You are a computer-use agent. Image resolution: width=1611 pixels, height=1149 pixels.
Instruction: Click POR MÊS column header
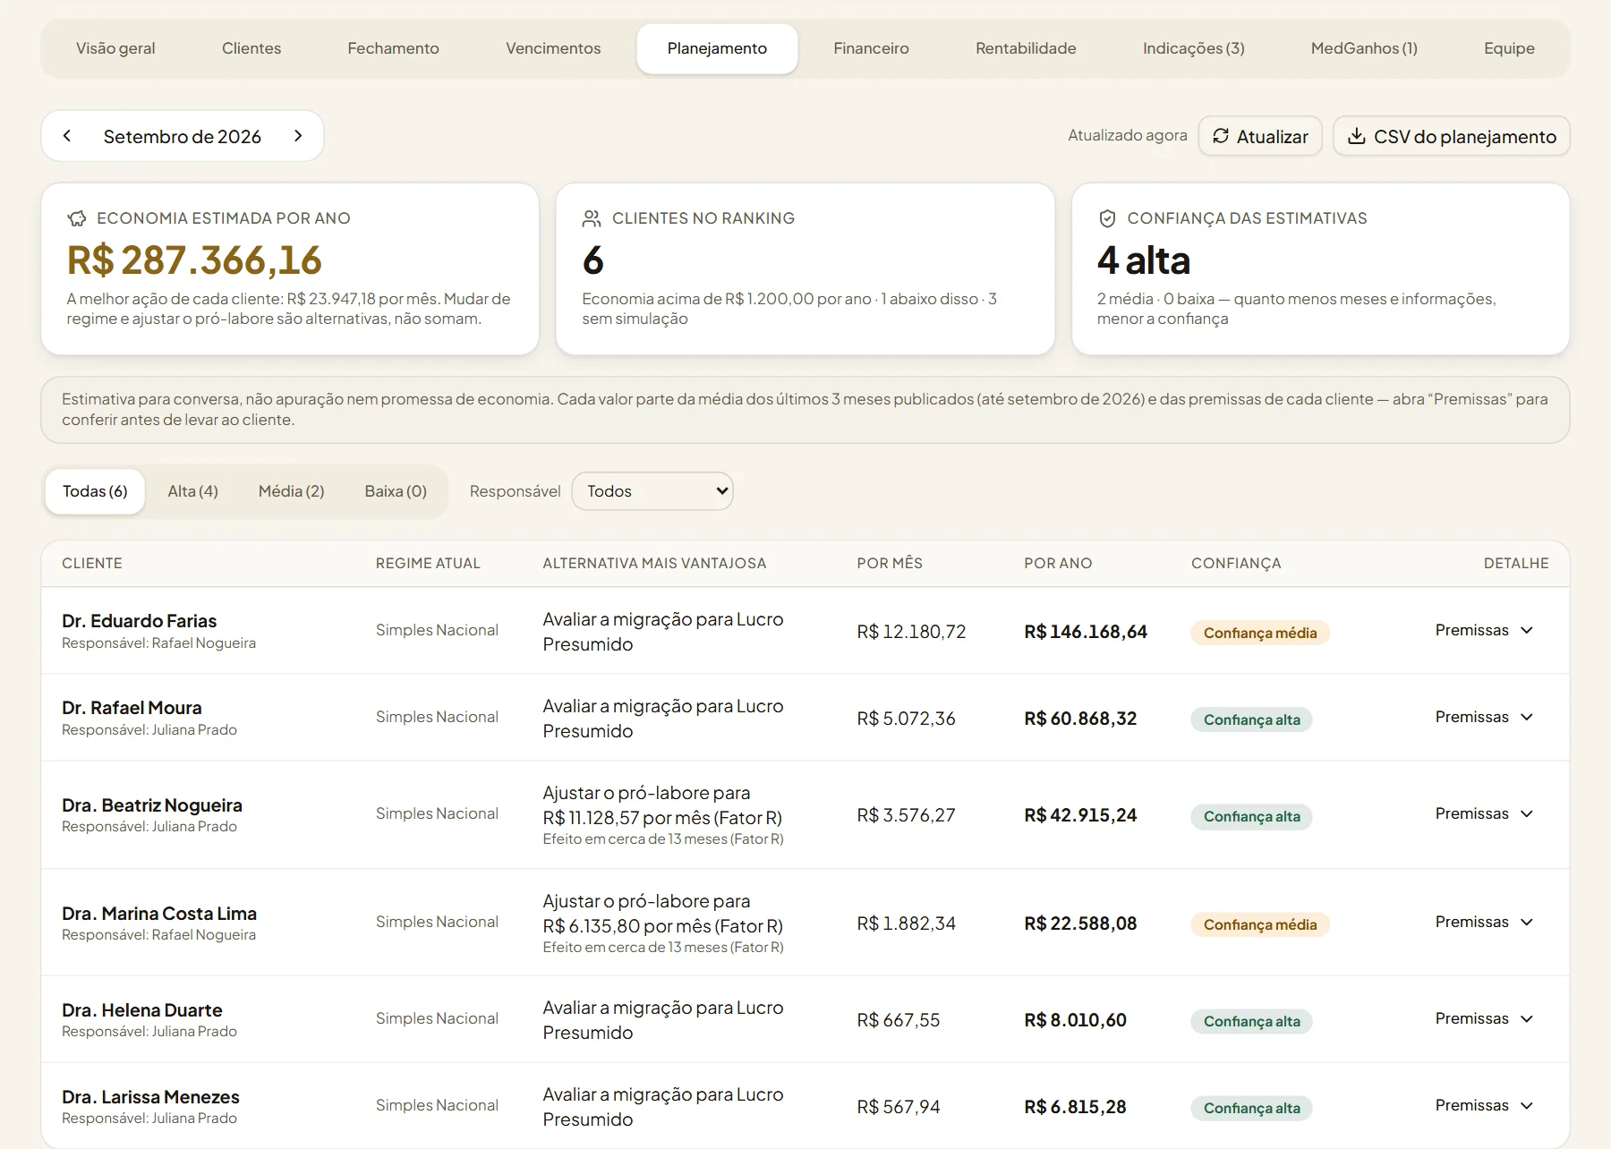coord(890,563)
